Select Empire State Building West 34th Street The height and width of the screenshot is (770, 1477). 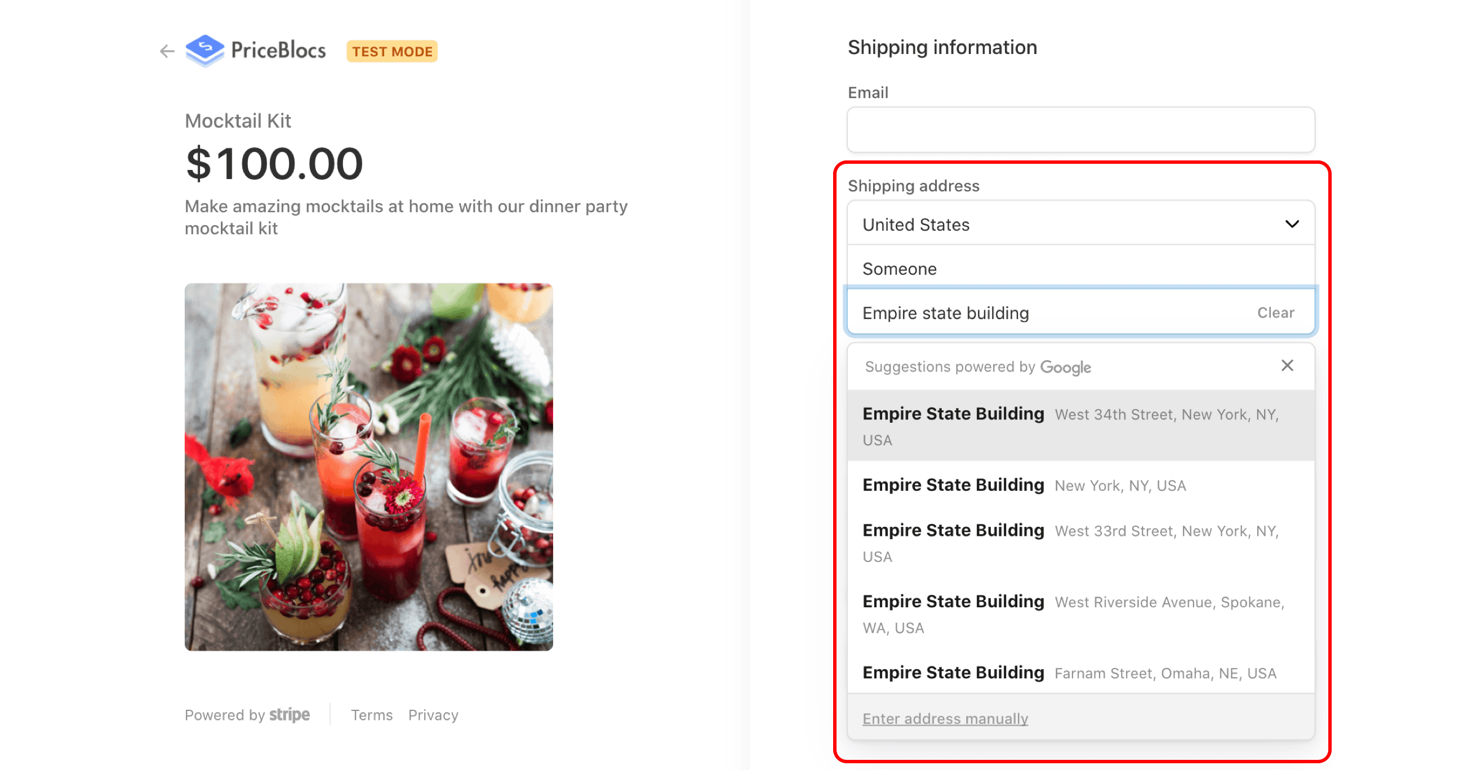click(1080, 426)
